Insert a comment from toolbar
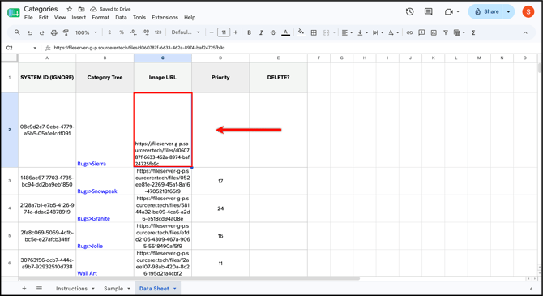The height and width of the screenshot is (296, 543). (x=421, y=32)
